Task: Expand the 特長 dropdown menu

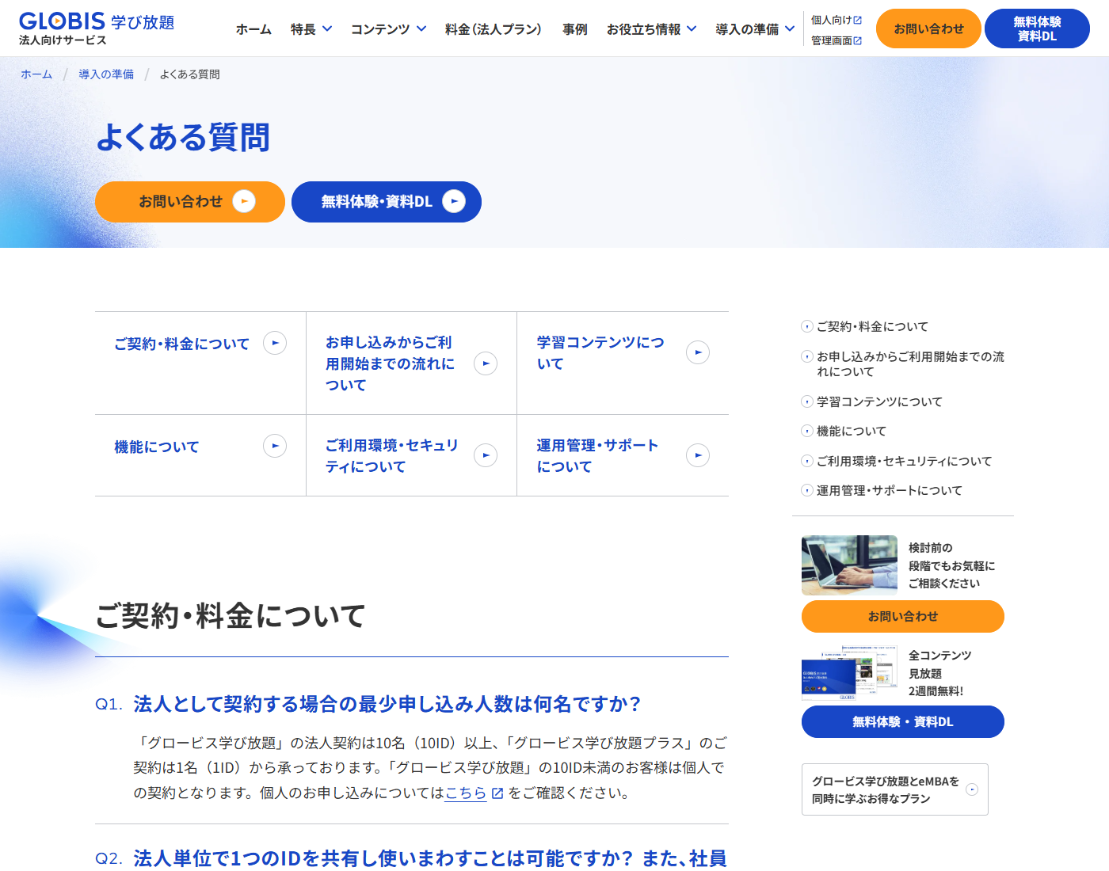Action: pyautogui.click(x=311, y=29)
